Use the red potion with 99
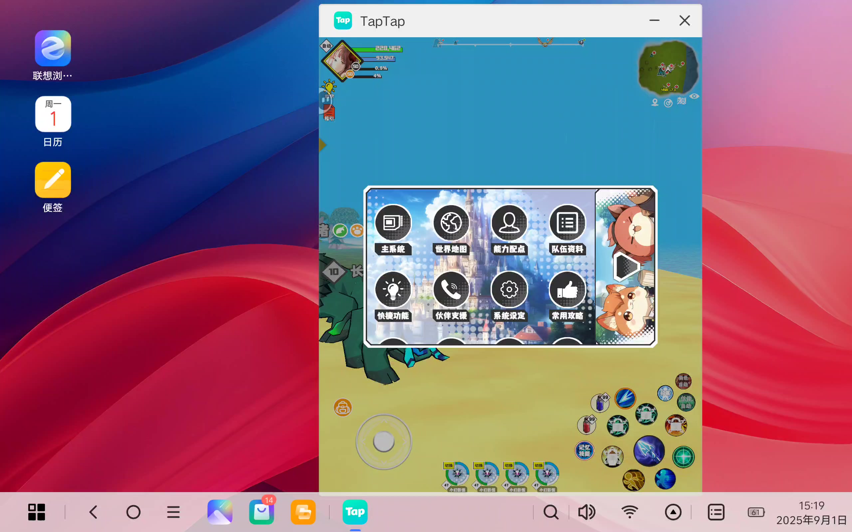This screenshot has width=852, height=532. tap(586, 425)
